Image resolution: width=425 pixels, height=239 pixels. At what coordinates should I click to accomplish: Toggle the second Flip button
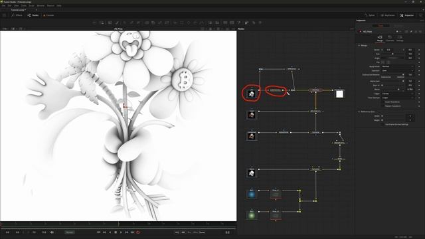point(388,62)
